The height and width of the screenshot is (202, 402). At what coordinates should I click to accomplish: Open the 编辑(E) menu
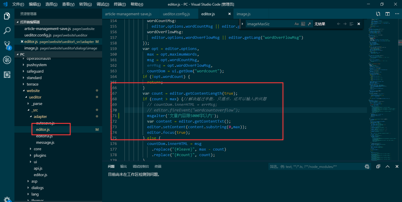click(35, 4)
